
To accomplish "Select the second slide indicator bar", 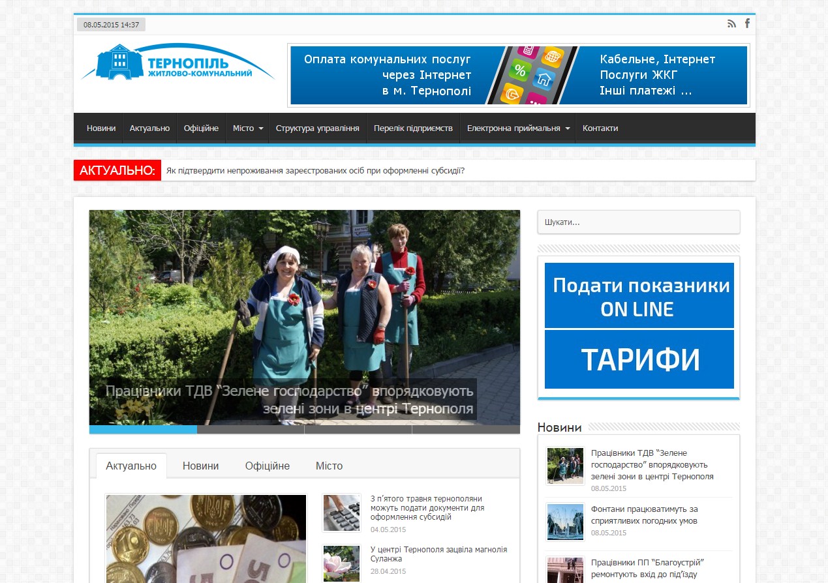I will pyautogui.click(x=251, y=429).
